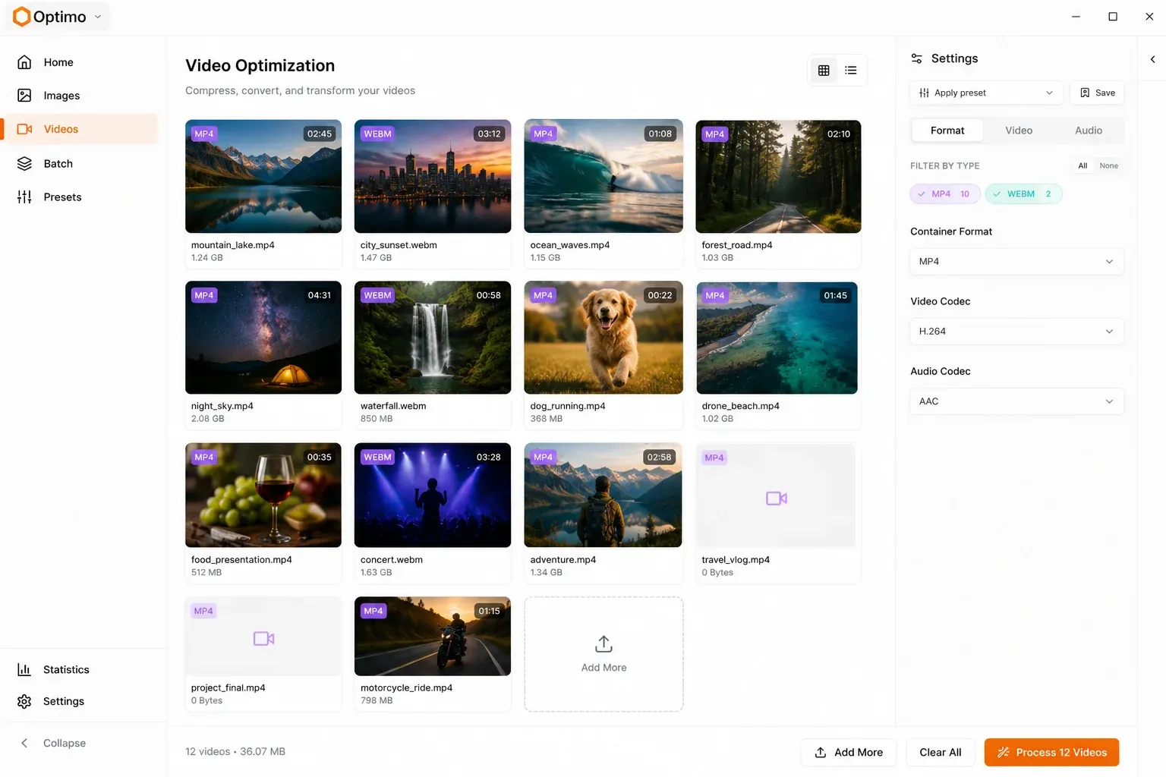Click the Audio Codec chevron arrow
Image resolution: width=1166 pixels, height=777 pixels.
(x=1109, y=401)
